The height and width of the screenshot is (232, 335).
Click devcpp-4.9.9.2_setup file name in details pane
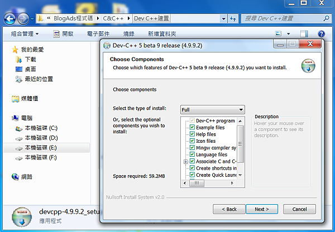[69, 212]
